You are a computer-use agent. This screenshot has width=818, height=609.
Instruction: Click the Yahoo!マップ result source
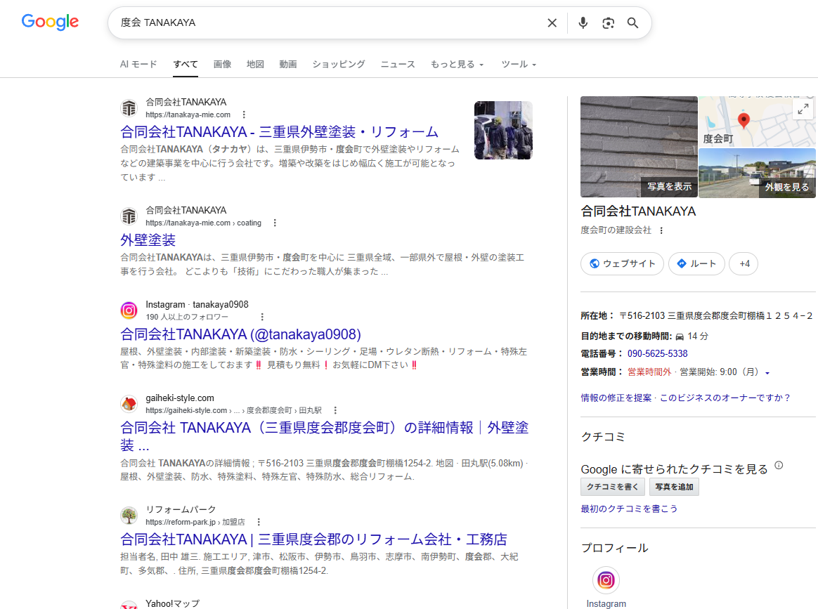click(x=173, y=603)
